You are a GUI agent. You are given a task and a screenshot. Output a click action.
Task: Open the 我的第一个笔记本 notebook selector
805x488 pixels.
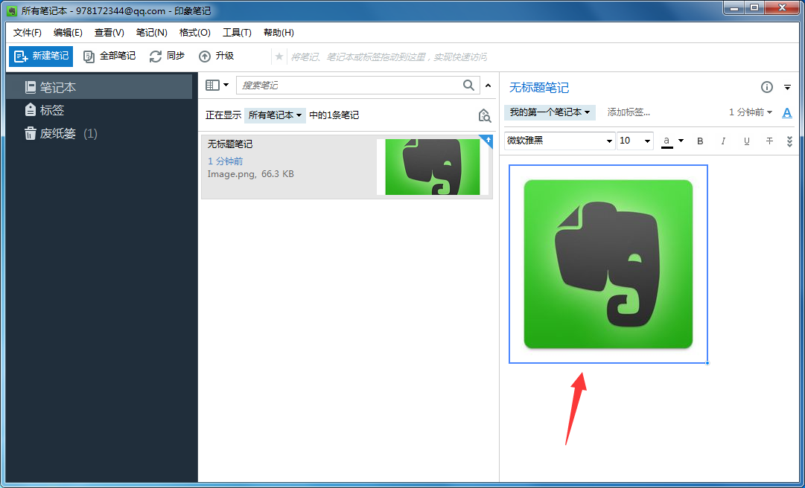(x=550, y=113)
